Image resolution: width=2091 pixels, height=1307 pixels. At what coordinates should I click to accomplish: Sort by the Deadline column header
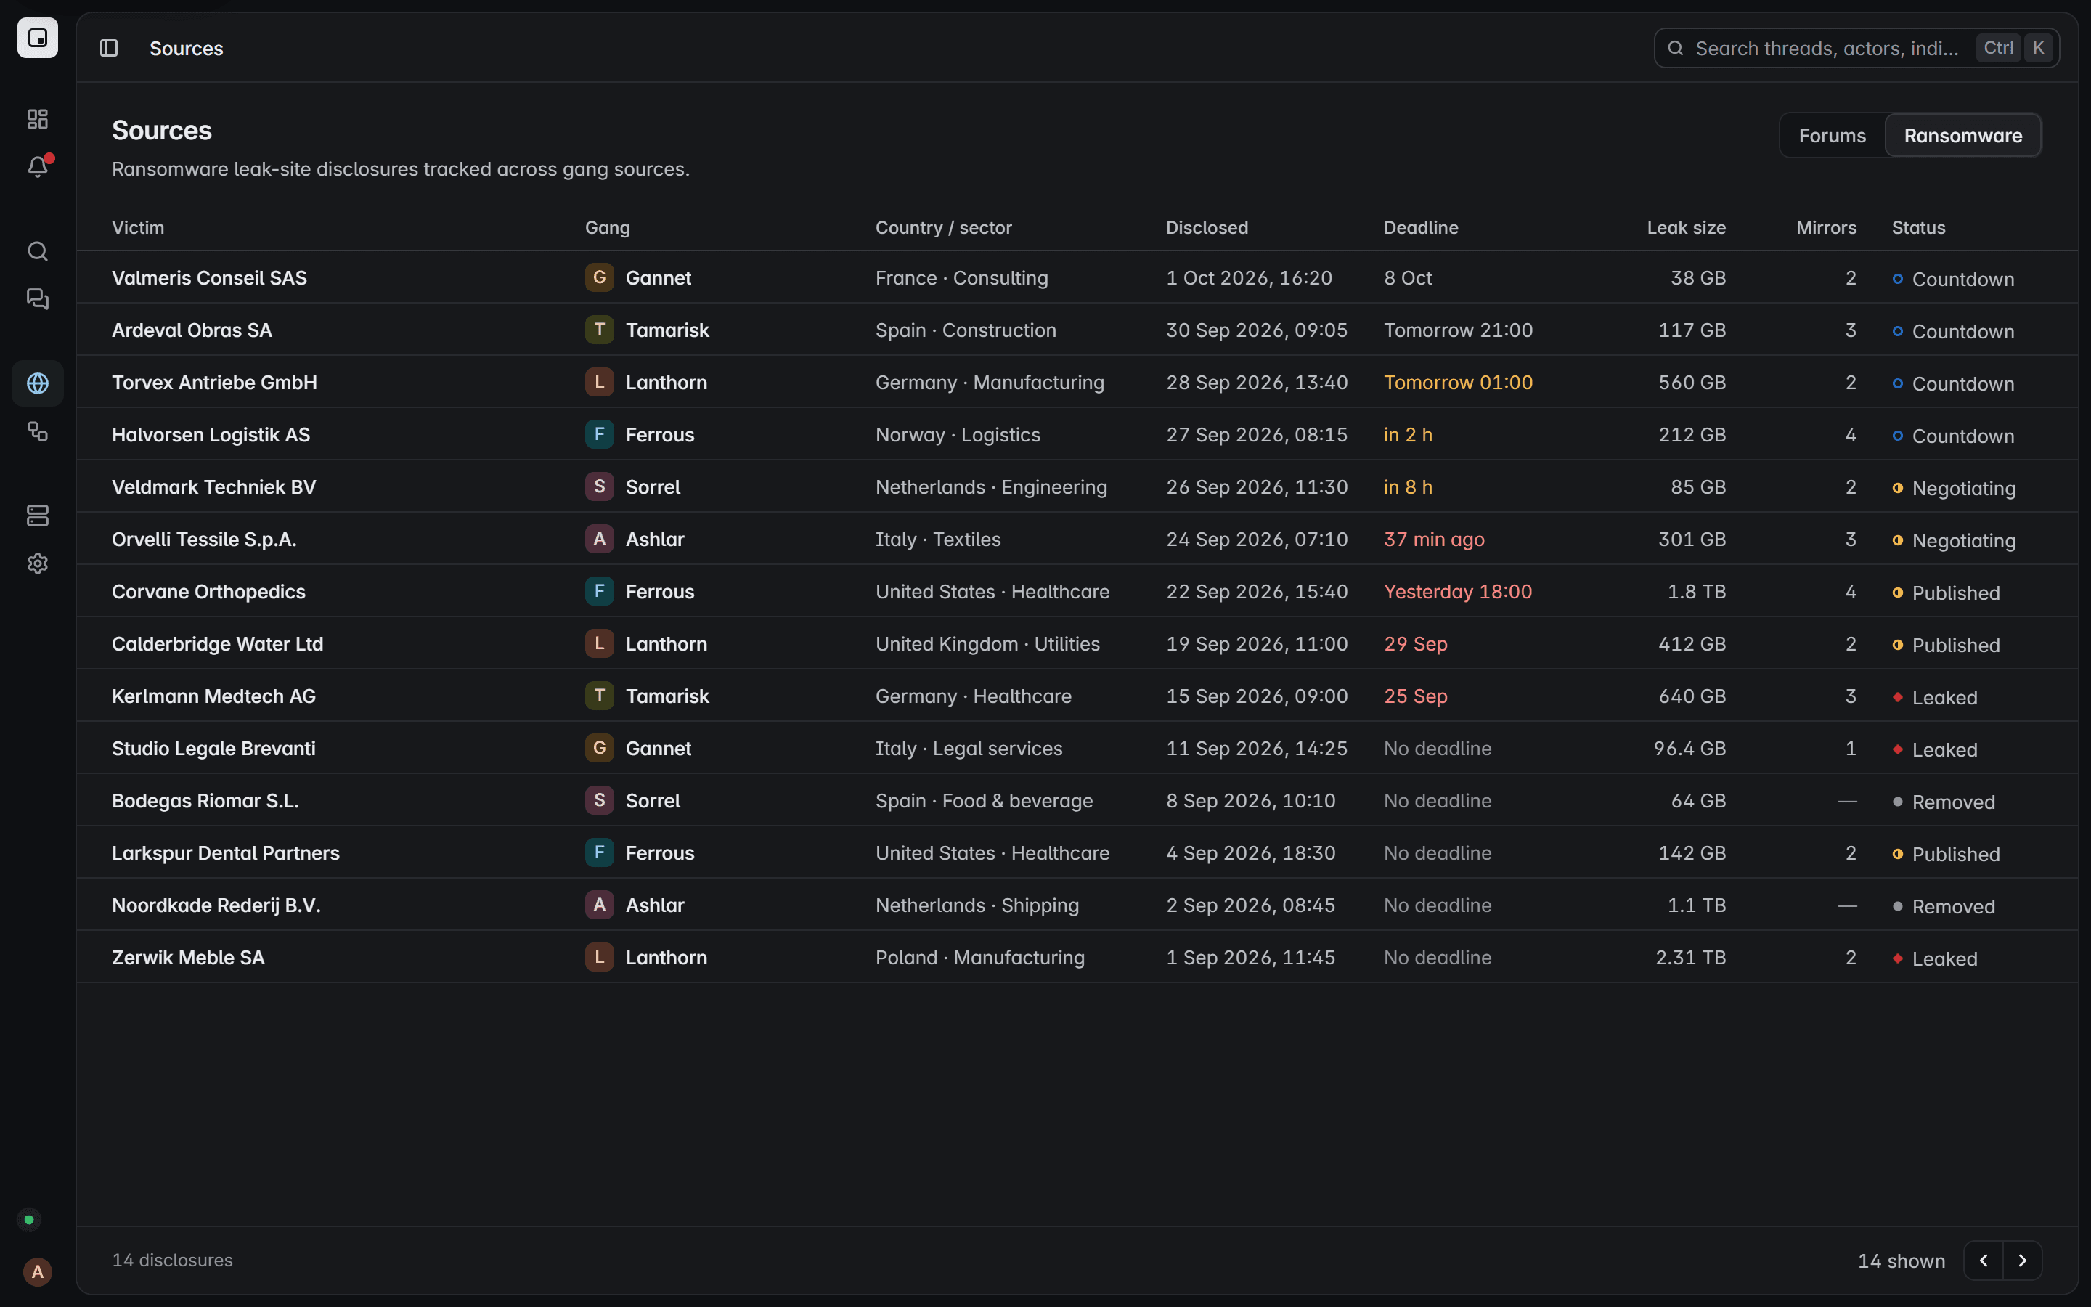click(x=1420, y=227)
